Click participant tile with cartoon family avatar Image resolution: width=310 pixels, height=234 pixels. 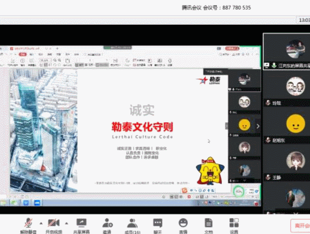click(x=287, y=89)
